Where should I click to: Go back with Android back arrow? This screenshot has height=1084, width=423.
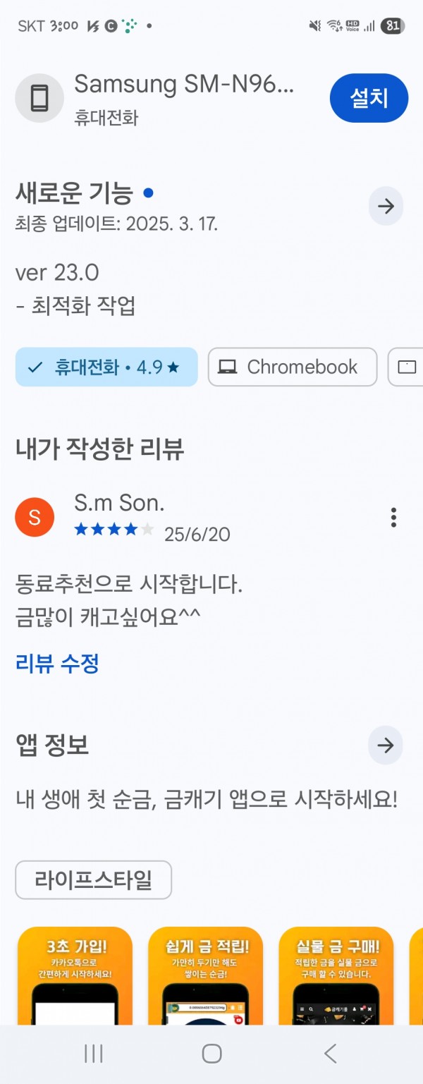point(329,1054)
